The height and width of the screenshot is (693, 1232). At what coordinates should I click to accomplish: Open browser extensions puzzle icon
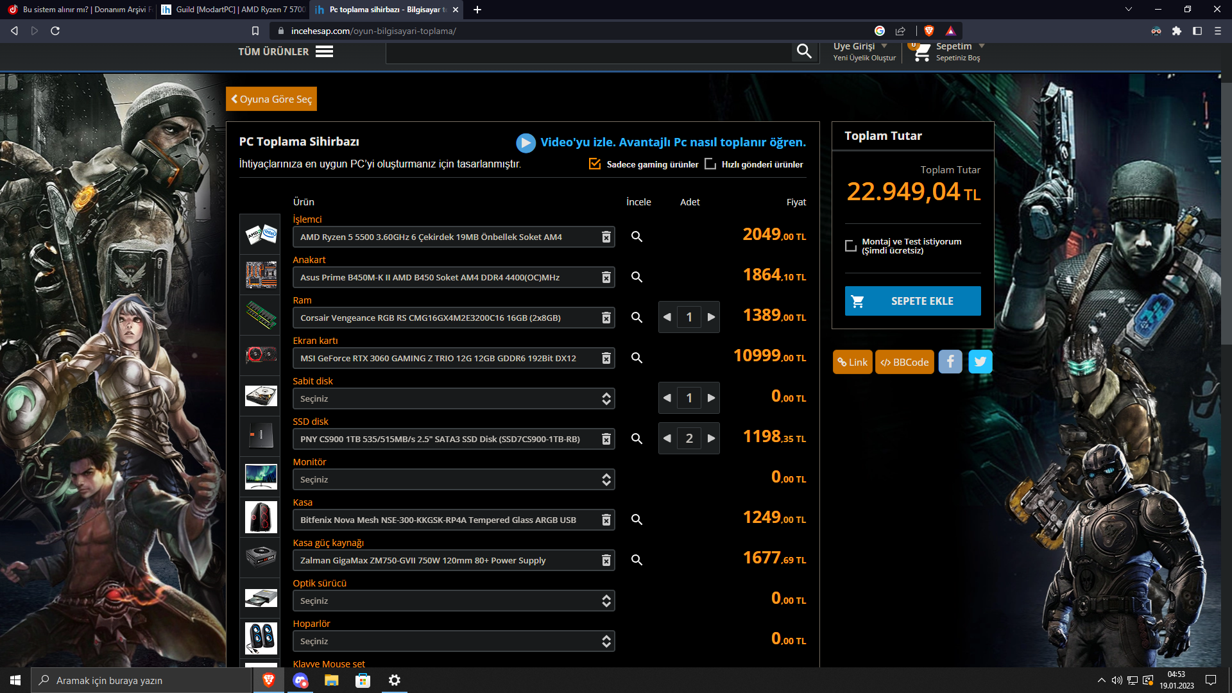(x=1177, y=31)
